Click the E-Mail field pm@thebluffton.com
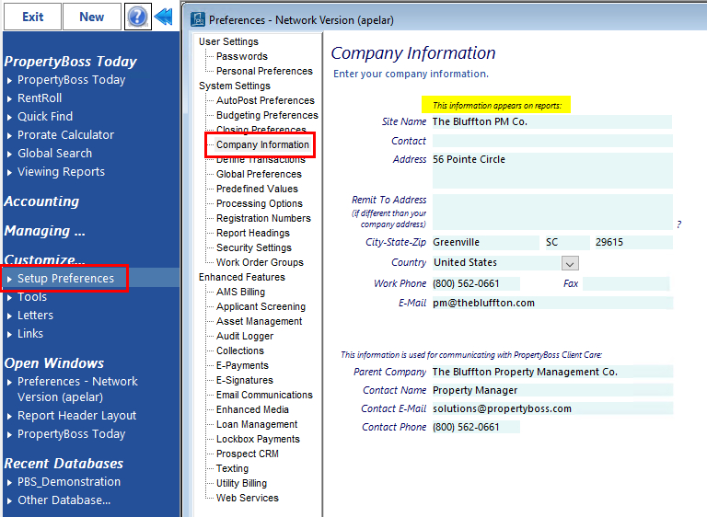The height and width of the screenshot is (517, 707). pyautogui.click(x=552, y=303)
